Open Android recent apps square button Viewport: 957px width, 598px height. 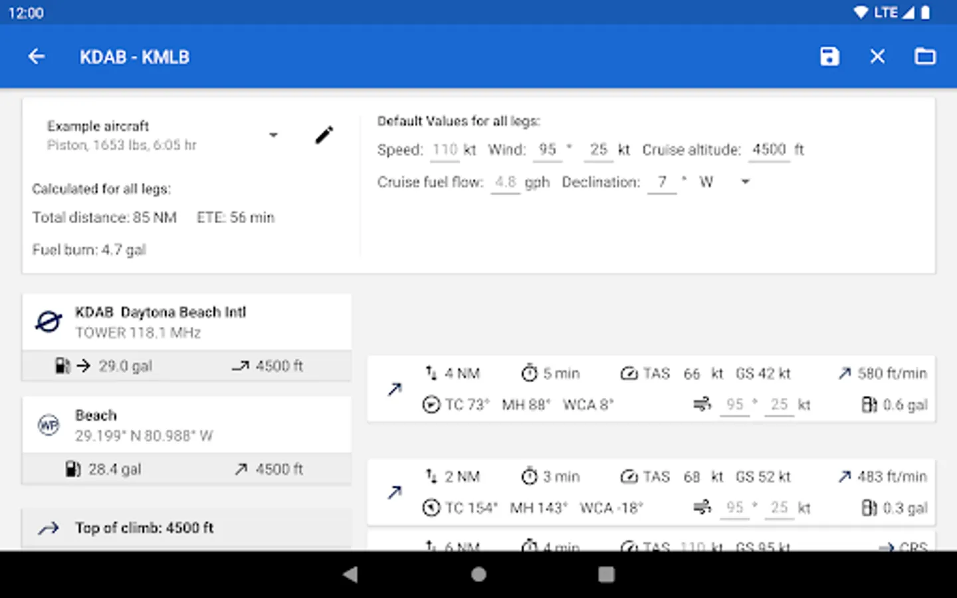click(606, 574)
